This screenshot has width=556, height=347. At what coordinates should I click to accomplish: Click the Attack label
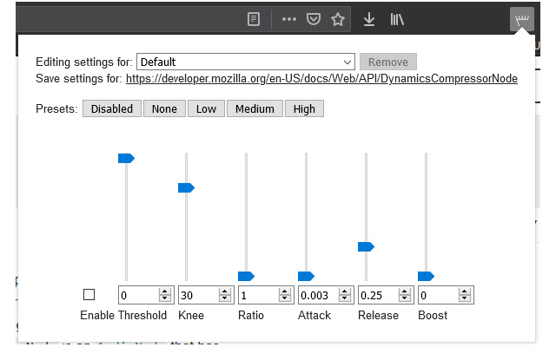314,315
